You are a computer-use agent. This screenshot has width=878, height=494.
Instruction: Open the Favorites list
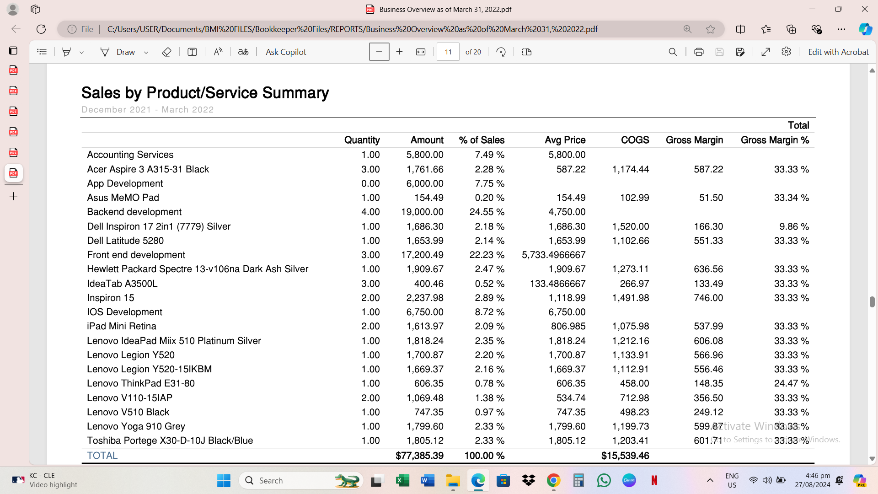(766, 29)
